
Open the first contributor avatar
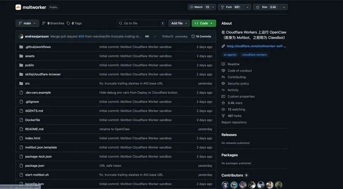pos(225,185)
